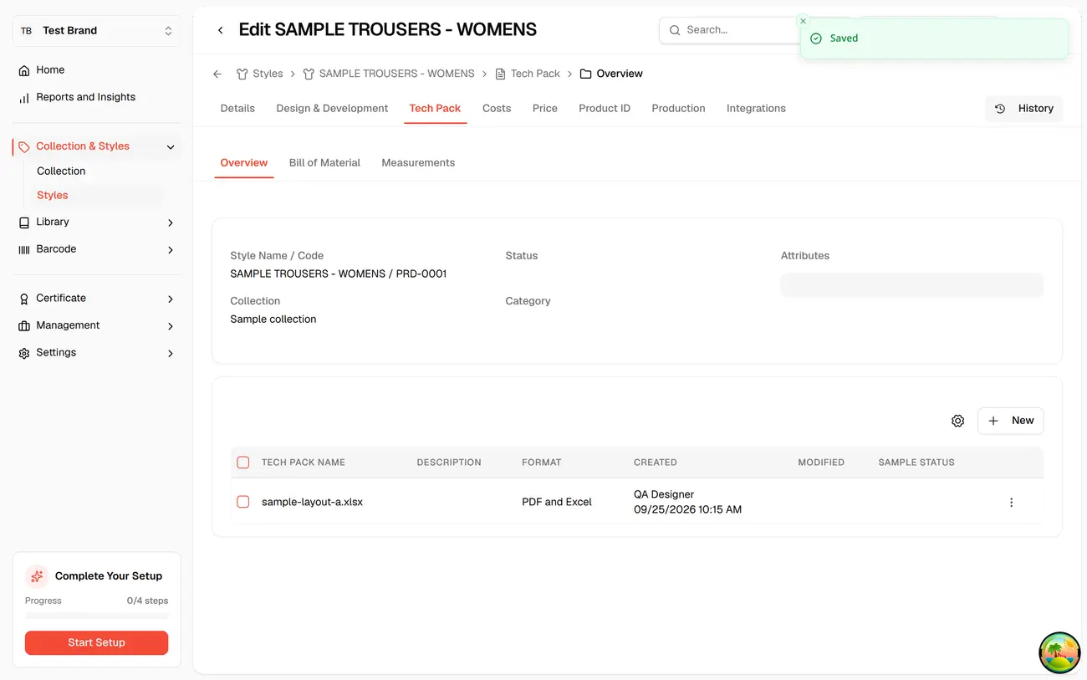1087x680 pixels.
Task: Click Styles link in the breadcrumb
Action: [x=259, y=74]
